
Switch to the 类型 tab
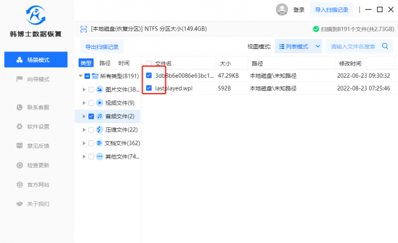click(x=86, y=63)
